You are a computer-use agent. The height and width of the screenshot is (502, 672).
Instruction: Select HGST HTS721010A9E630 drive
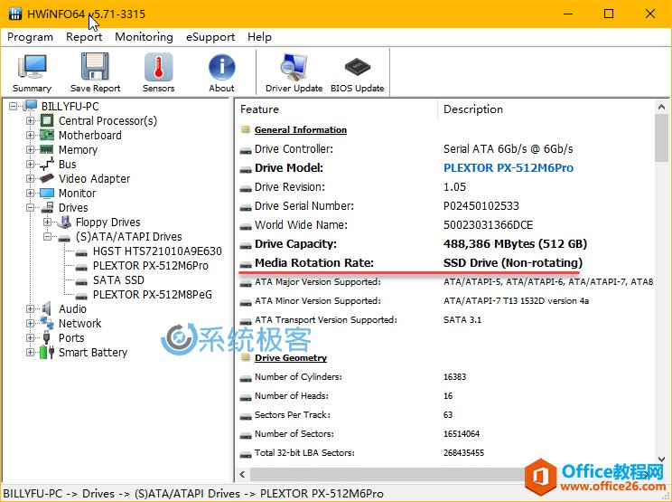pos(157,251)
